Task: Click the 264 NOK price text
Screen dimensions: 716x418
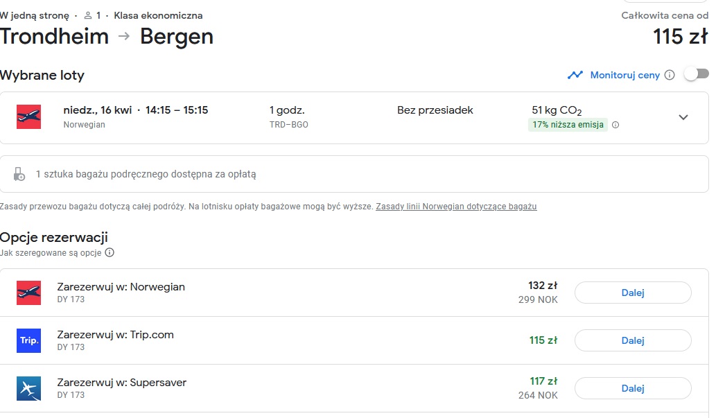Action: (538, 395)
